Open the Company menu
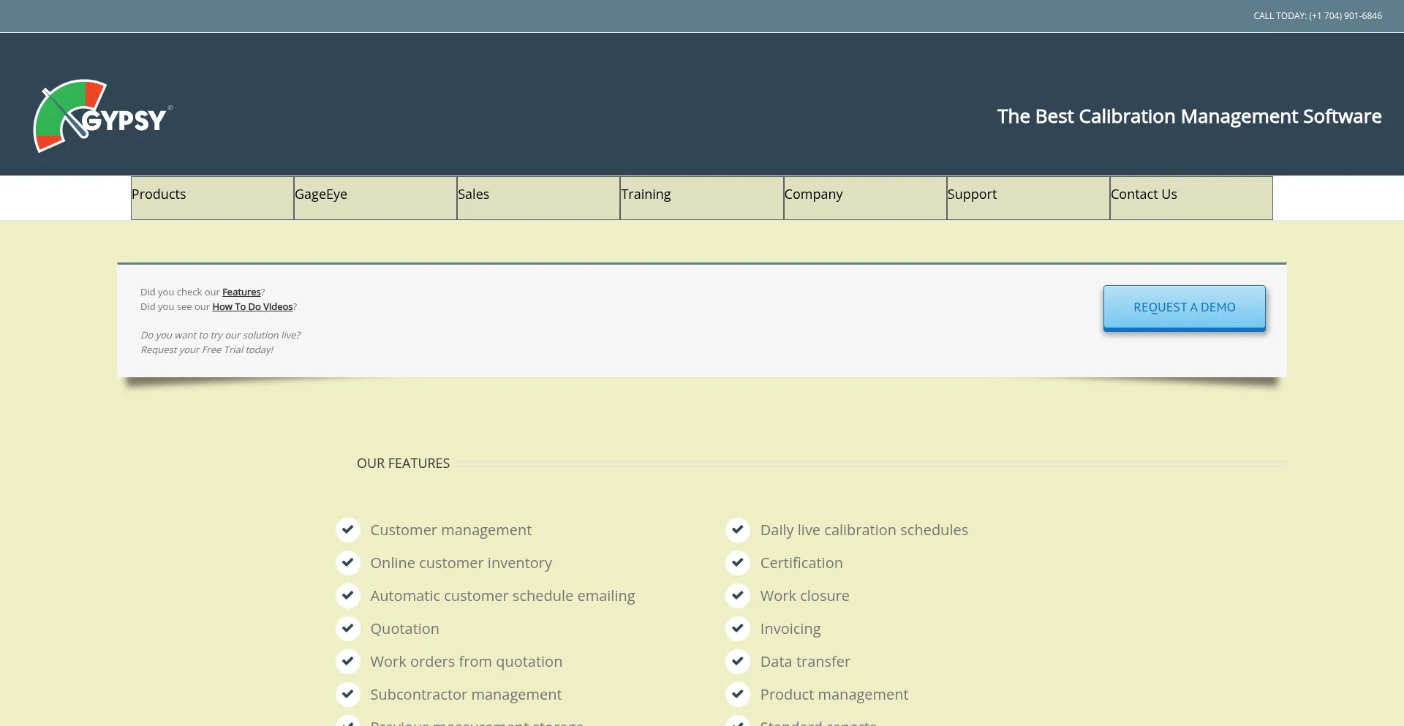The width and height of the screenshot is (1404, 726). pyautogui.click(x=865, y=197)
